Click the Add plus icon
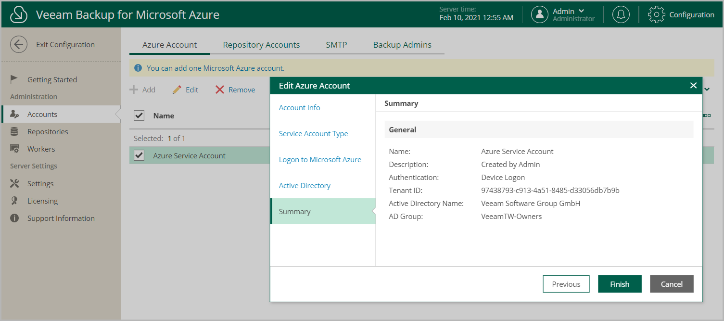The height and width of the screenshot is (321, 724). [134, 90]
